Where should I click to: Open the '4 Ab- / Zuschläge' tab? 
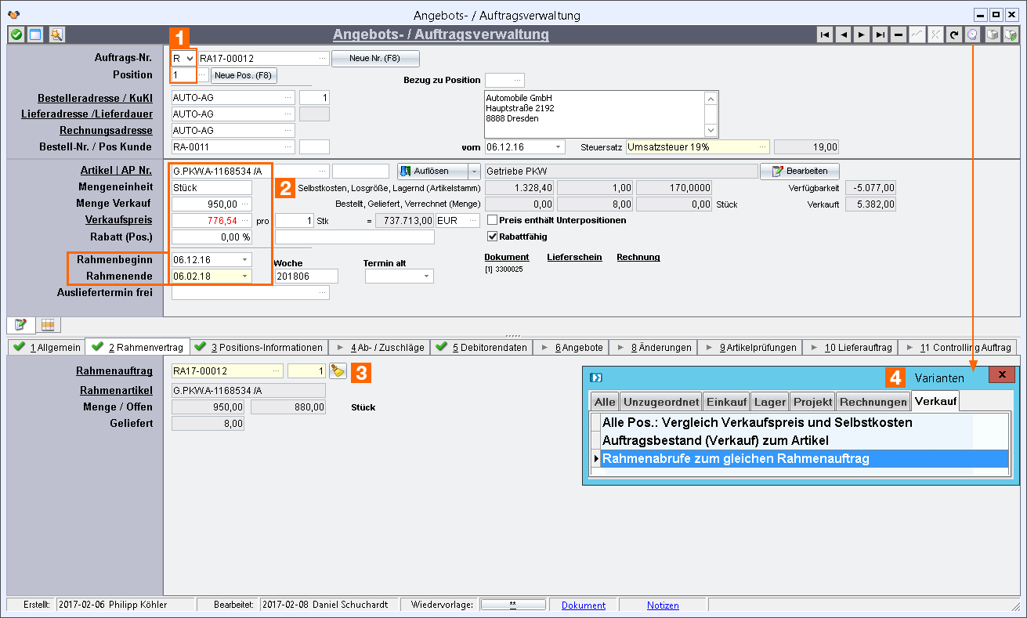tap(381, 347)
